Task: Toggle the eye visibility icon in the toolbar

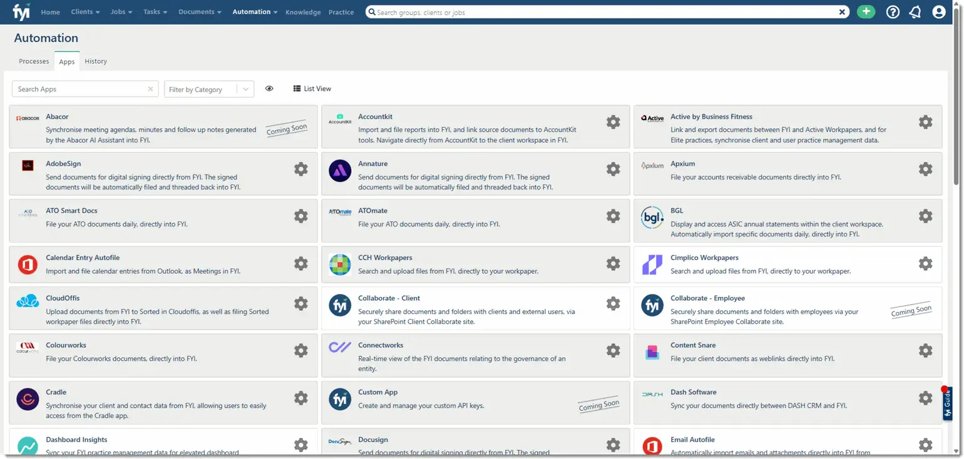Action: [269, 89]
